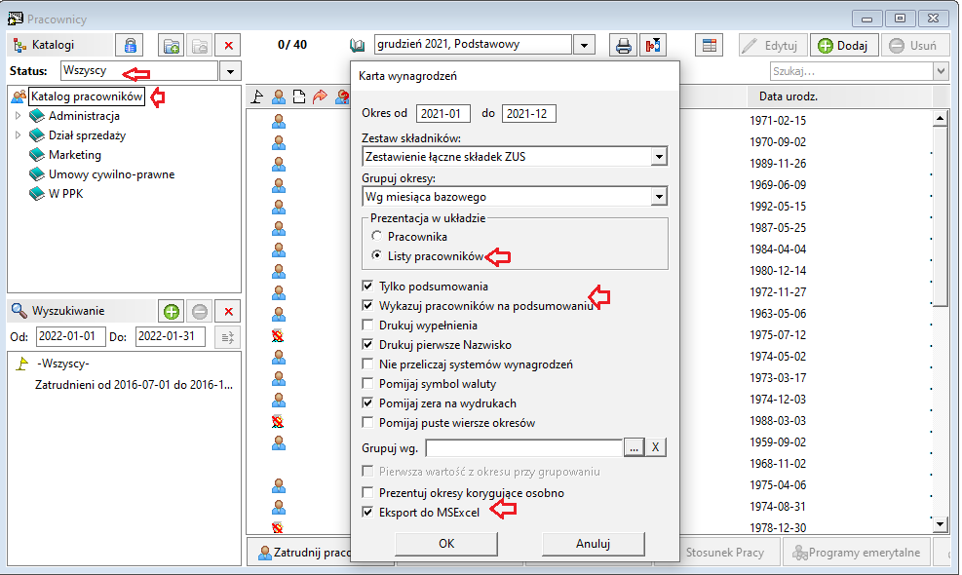Viewport: 962px width, 575px height.
Task: Open Zestaw składników dropdown
Action: pyautogui.click(x=659, y=157)
